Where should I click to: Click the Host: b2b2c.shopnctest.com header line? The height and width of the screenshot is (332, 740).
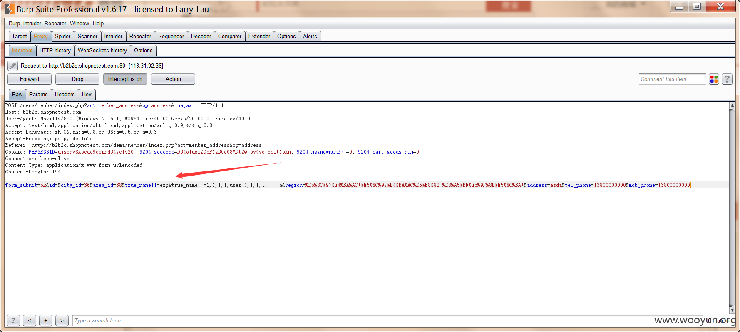coord(43,112)
